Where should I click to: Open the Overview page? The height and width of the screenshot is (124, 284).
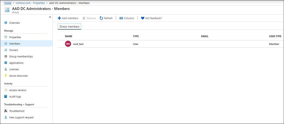14,23
